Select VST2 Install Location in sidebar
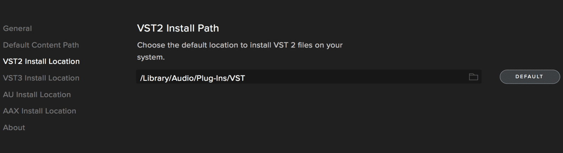563x153 pixels. pyautogui.click(x=41, y=61)
